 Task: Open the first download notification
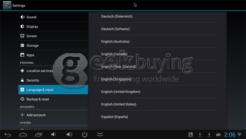click(x=200, y=134)
